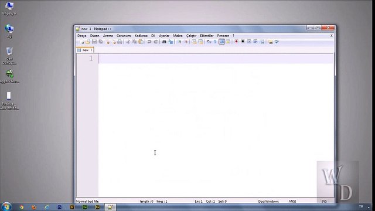This screenshot has width=375, height=211.
Task: Close all documents from toolbar
Action: coord(114,42)
